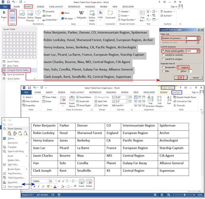Open the Header dropdown
The width and height of the screenshot is (205, 199).
click(x=124, y=12)
